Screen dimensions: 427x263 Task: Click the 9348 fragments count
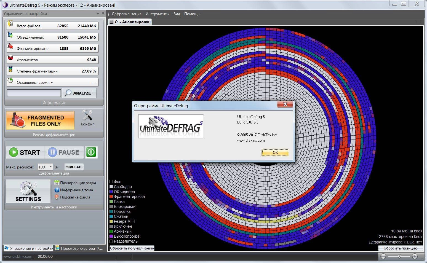click(x=92, y=60)
